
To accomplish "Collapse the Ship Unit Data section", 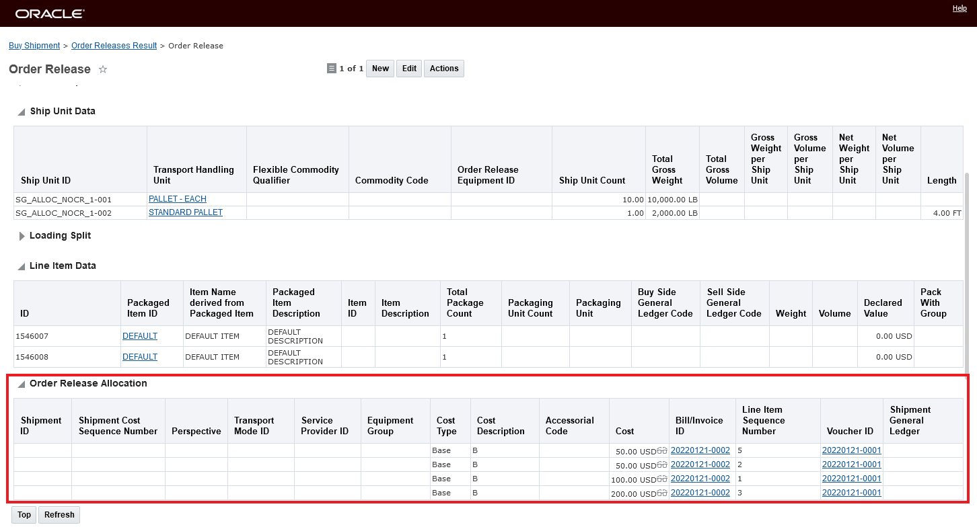I will tap(22, 112).
